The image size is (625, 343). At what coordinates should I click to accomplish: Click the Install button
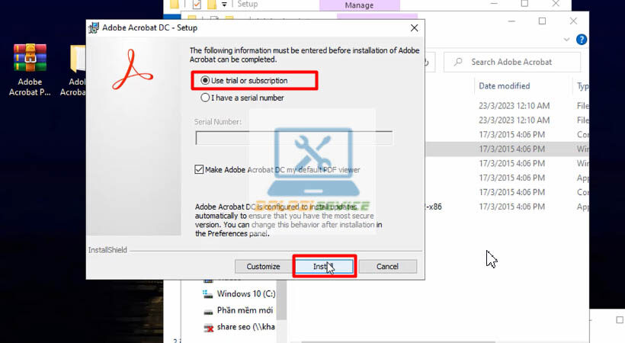(x=325, y=267)
